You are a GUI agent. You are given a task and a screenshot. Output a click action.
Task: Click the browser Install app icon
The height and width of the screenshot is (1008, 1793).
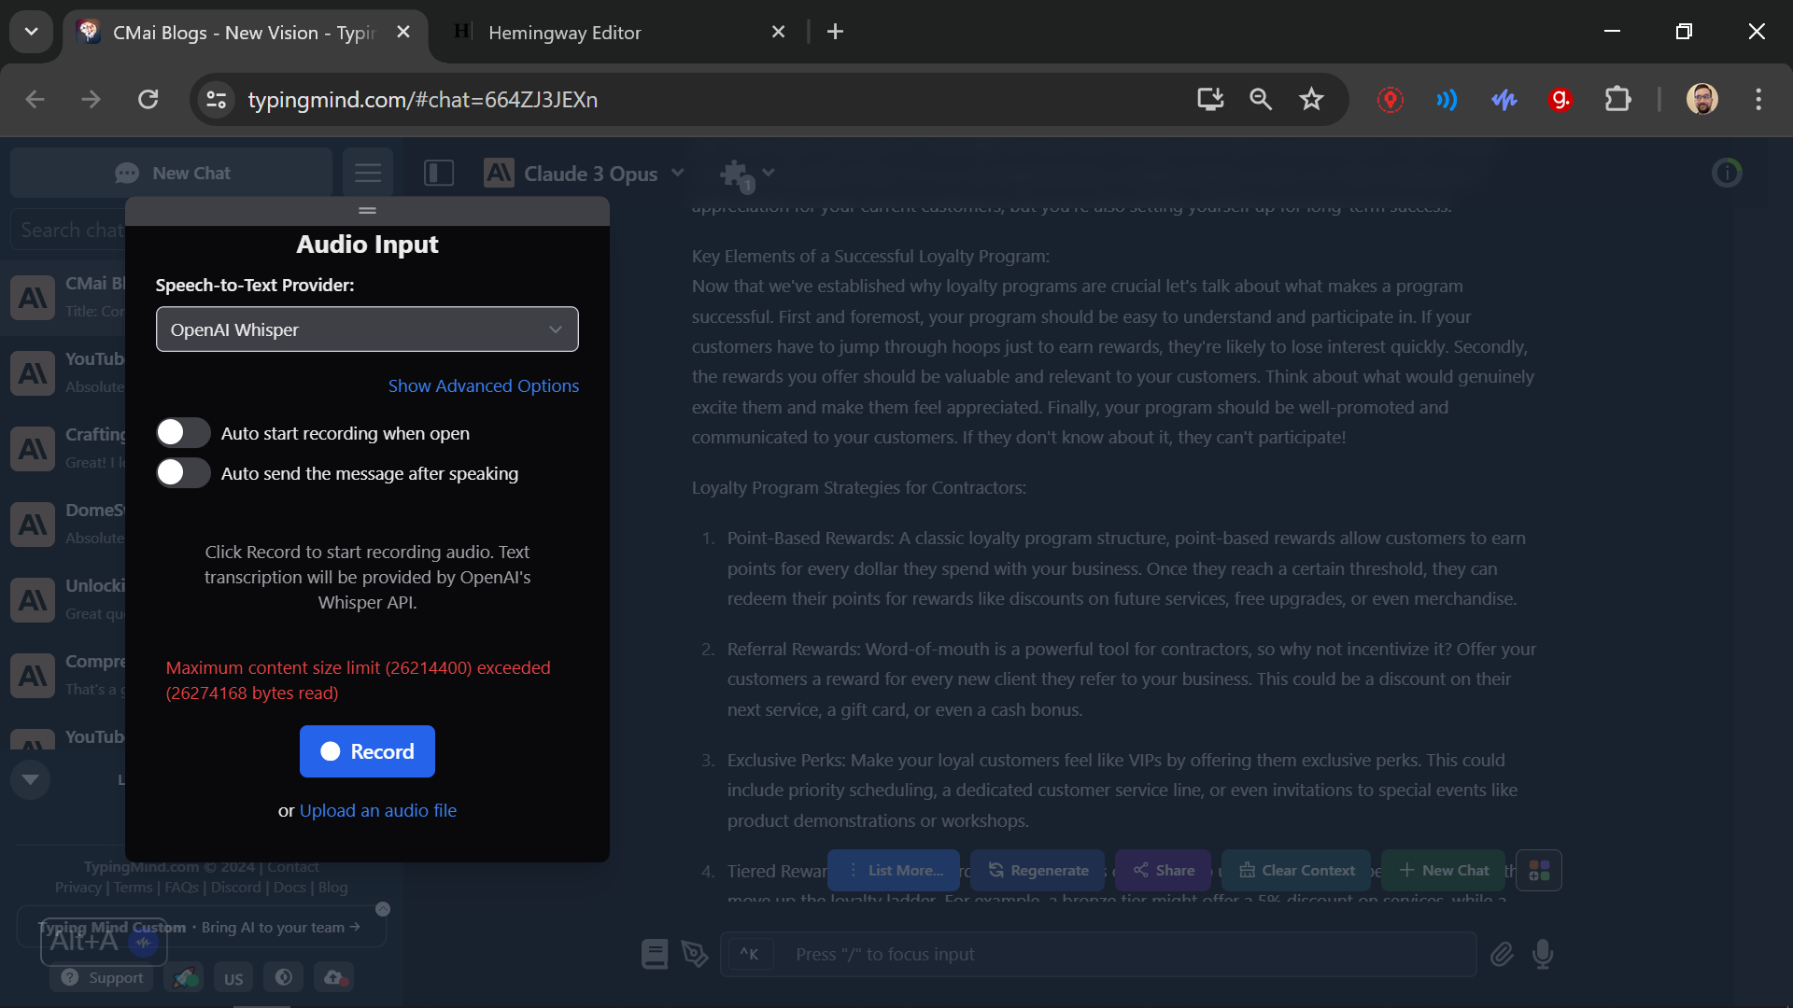click(x=1210, y=99)
